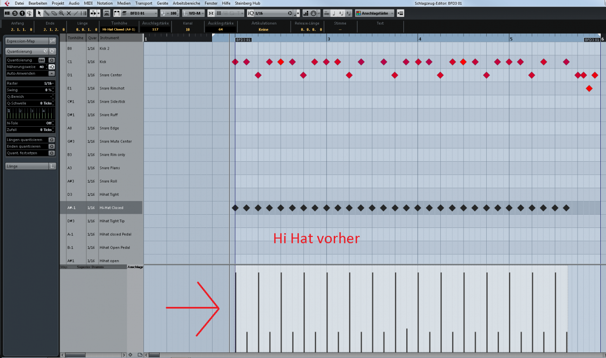Click the Edit VST Instrument keyboard icon

coord(401,13)
